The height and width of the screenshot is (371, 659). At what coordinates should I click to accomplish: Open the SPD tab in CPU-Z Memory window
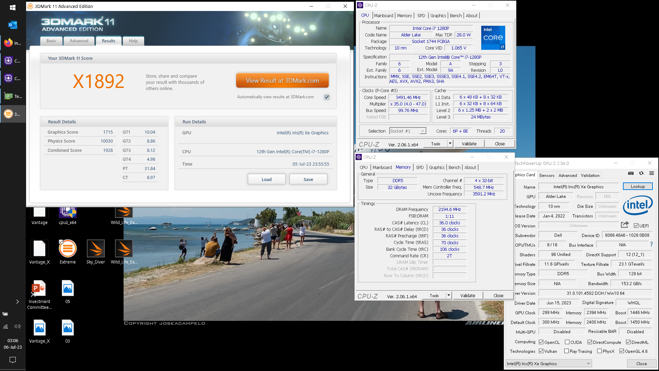[x=420, y=167]
